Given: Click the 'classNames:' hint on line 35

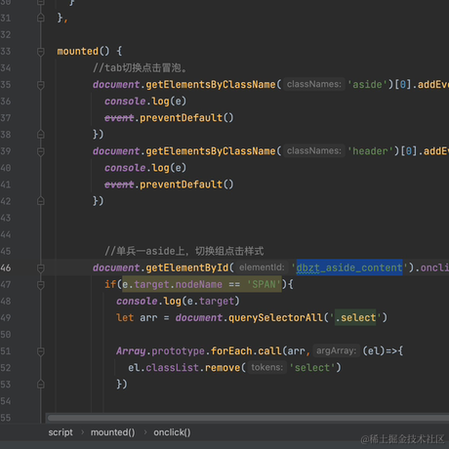Looking at the screenshot, I should coord(314,84).
